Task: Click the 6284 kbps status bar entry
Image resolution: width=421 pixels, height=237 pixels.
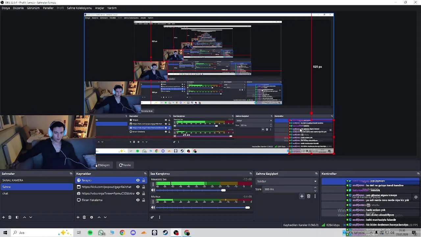Action: (331, 225)
